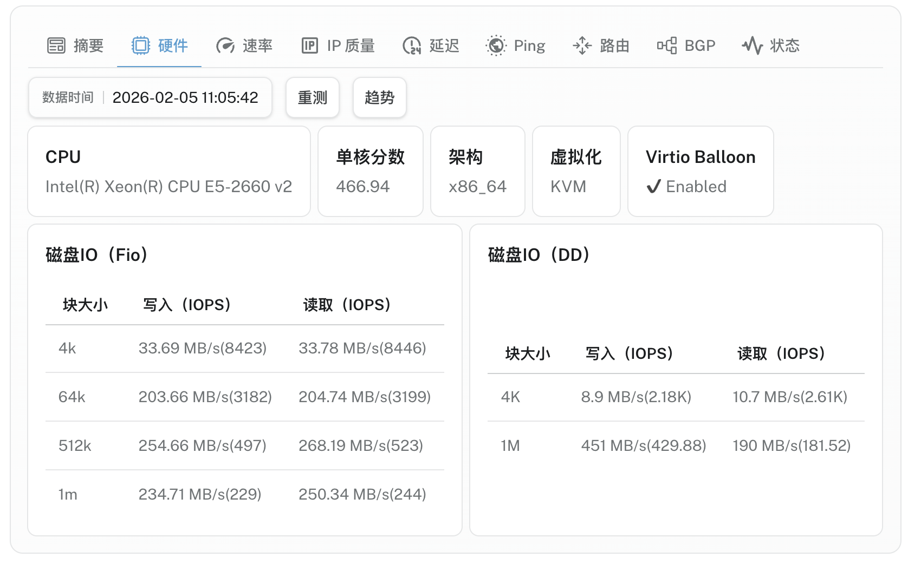Click the 单核分数 score card
Screen dimensions: 908x564
point(370,170)
